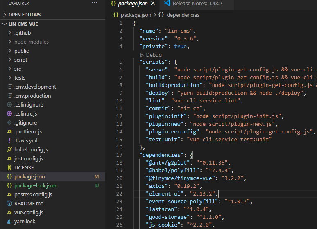The image size is (317, 229).
Task: Click the M modified badge on package.json
Action: (x=97, y=177)
